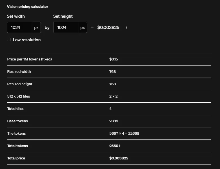Click the Base tokens value 2833
The height and width of the screenshot is (169, 220).
point(114,121)
